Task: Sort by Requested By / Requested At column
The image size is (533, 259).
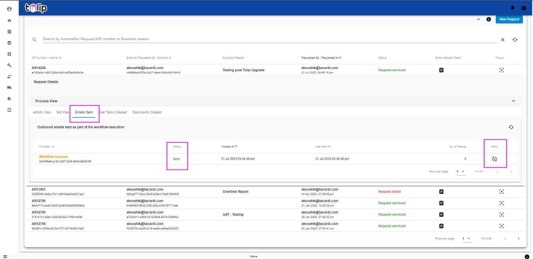Action: 321,58
